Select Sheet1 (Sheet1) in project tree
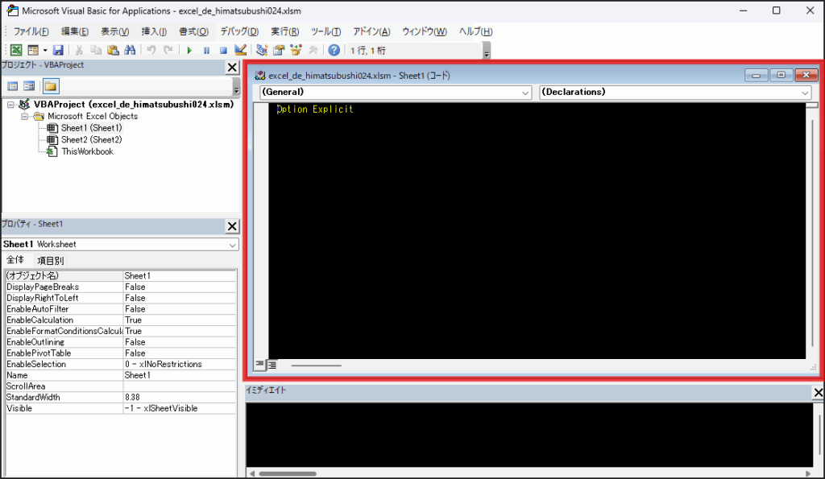 click(x=91, y=128)
